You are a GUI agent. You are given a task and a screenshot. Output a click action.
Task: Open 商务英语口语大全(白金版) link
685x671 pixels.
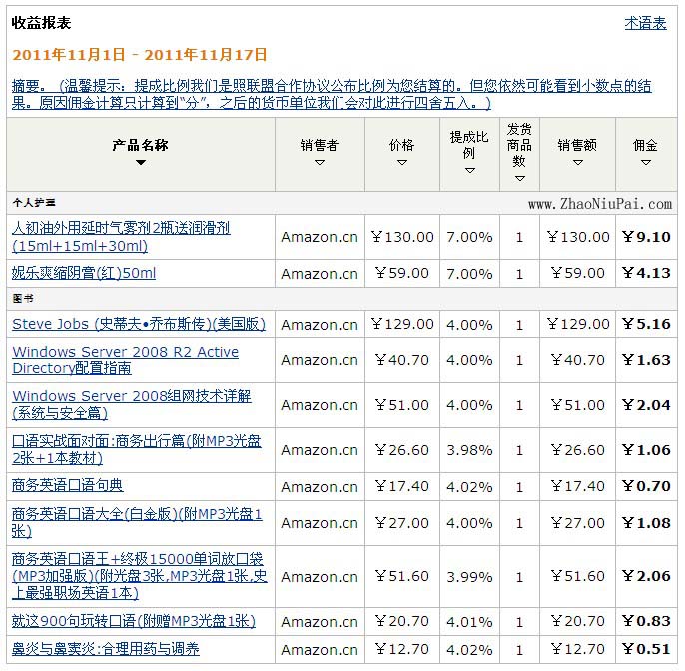137,522
